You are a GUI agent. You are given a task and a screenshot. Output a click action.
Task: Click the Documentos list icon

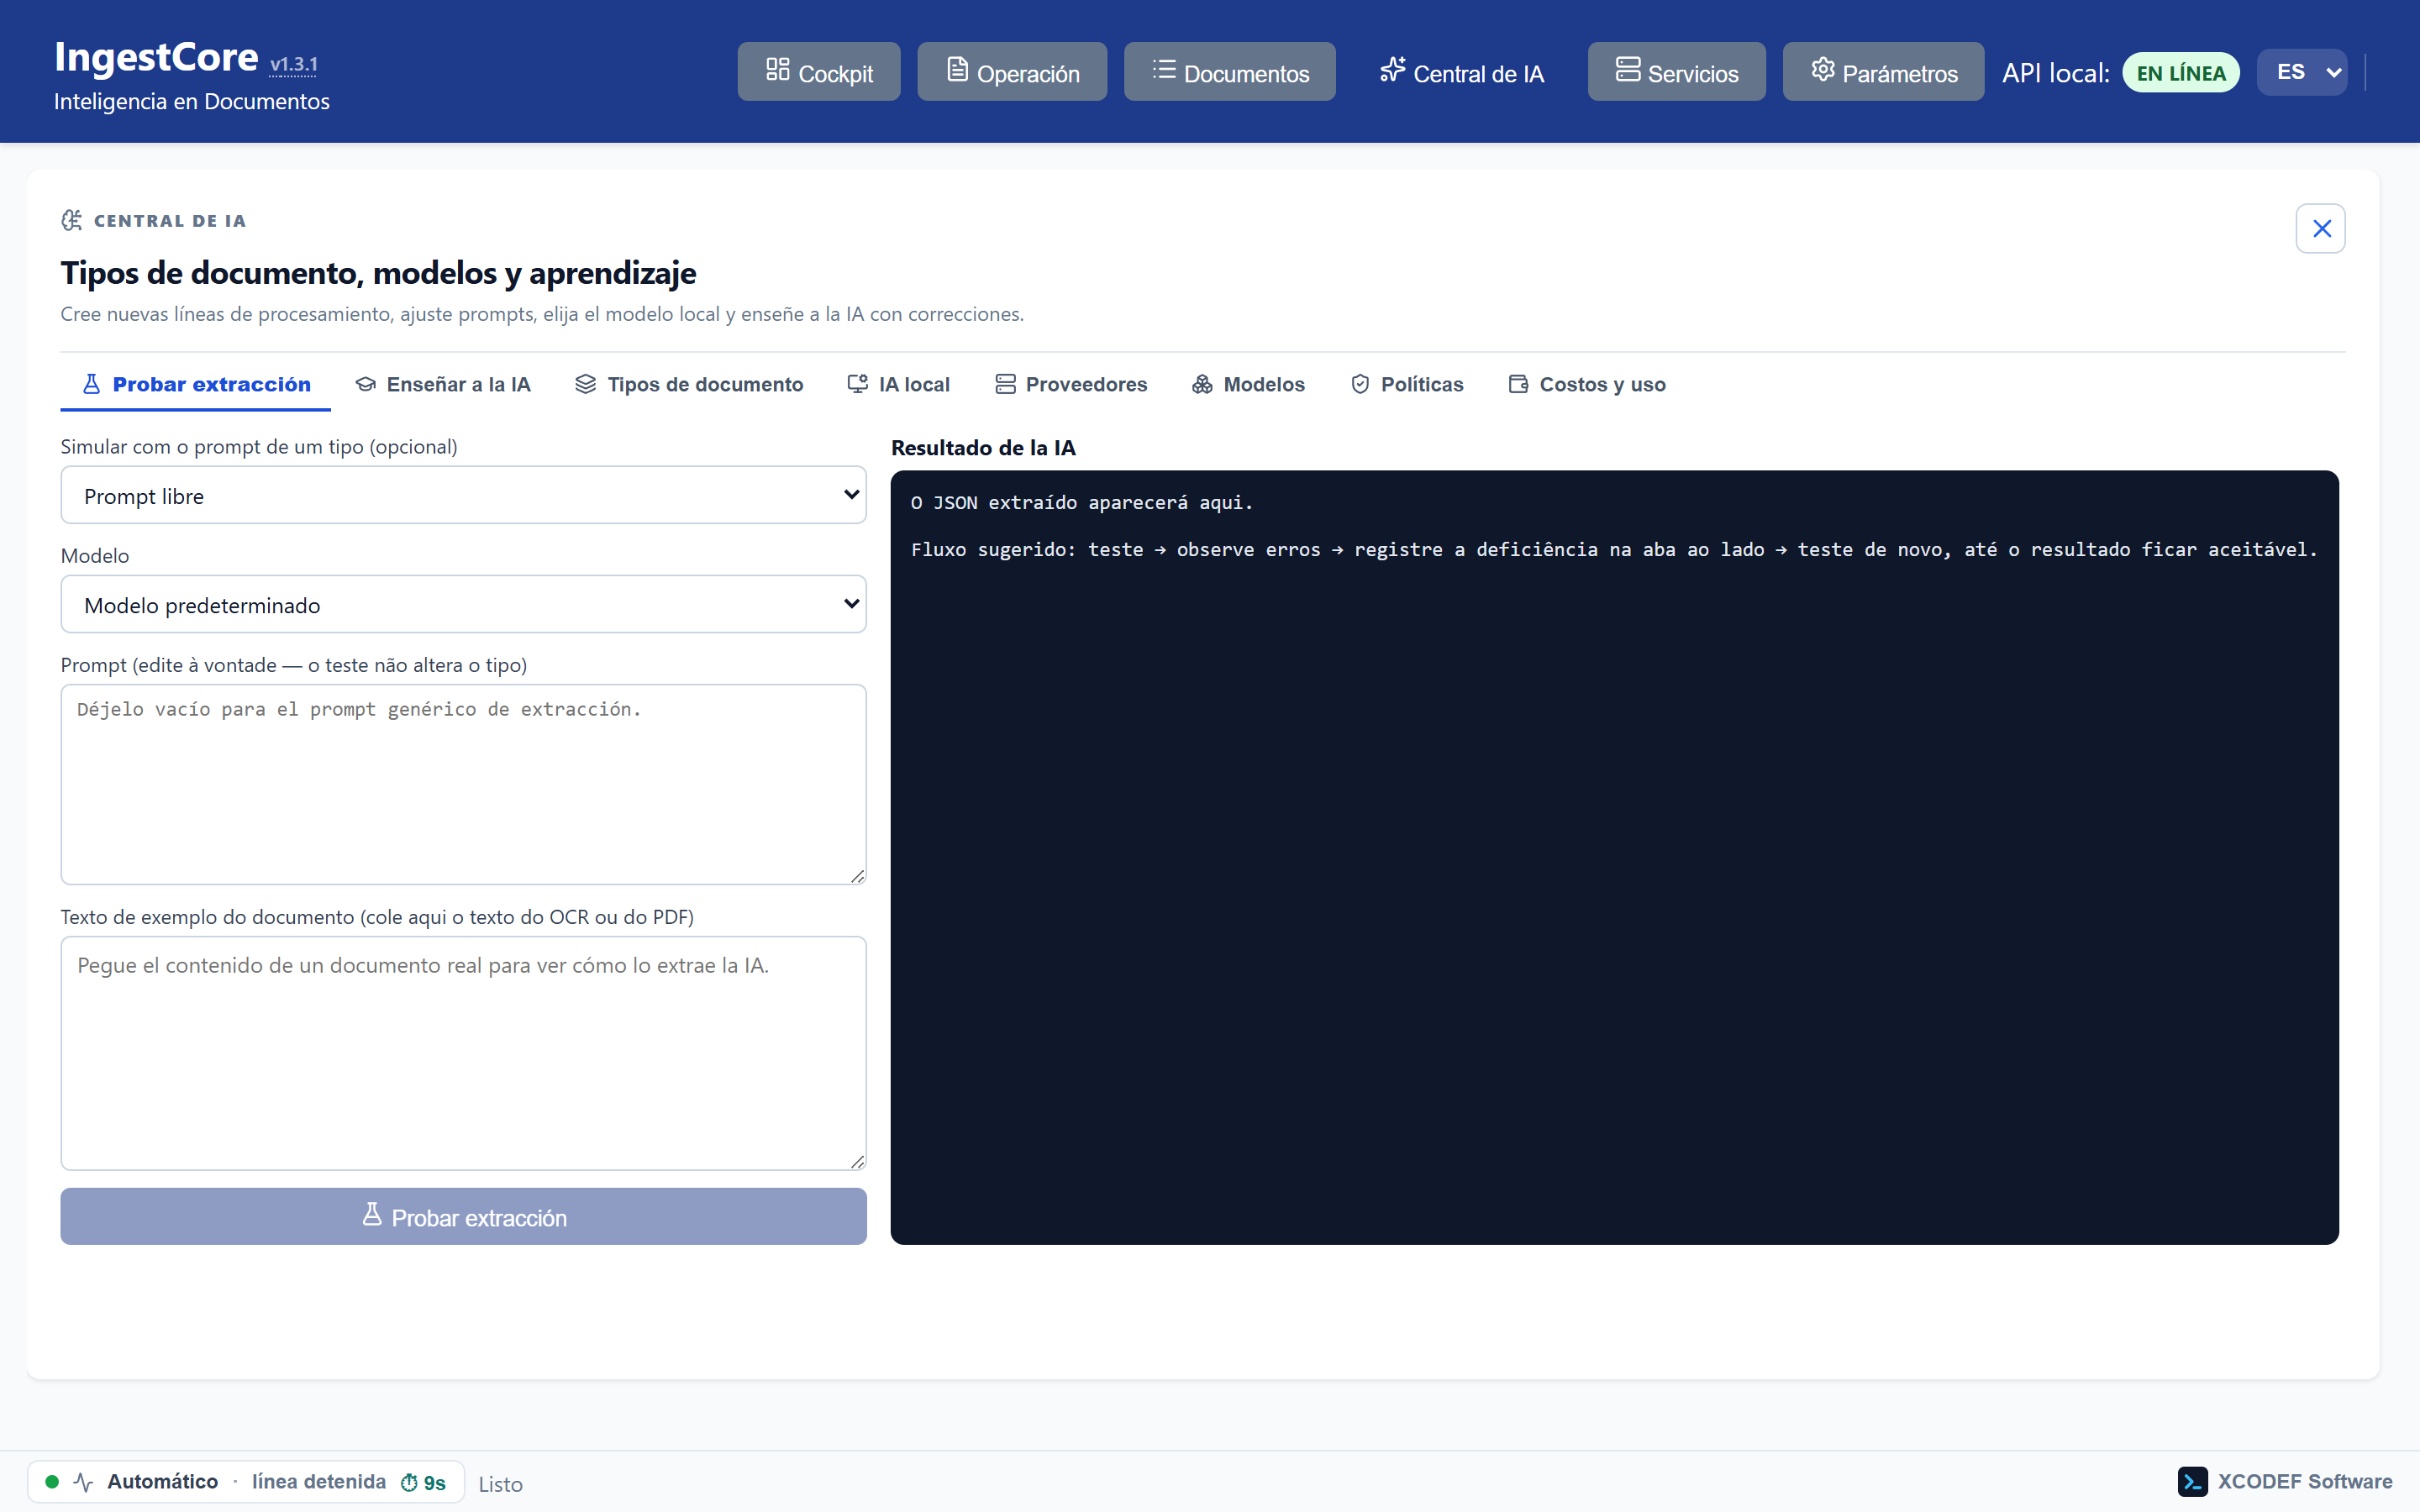1163,70
